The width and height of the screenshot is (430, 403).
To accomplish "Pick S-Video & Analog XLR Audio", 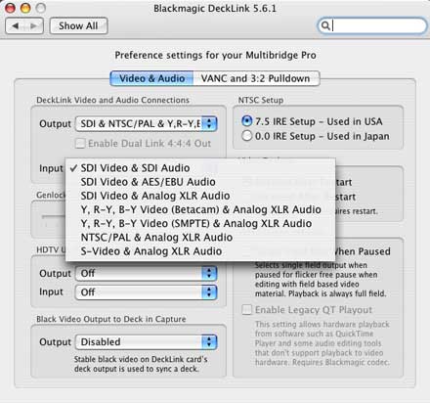I will coord(200,251).
